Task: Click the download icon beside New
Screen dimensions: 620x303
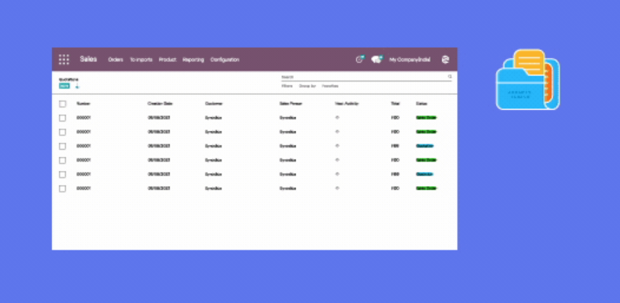Action: tap(77, 86)
